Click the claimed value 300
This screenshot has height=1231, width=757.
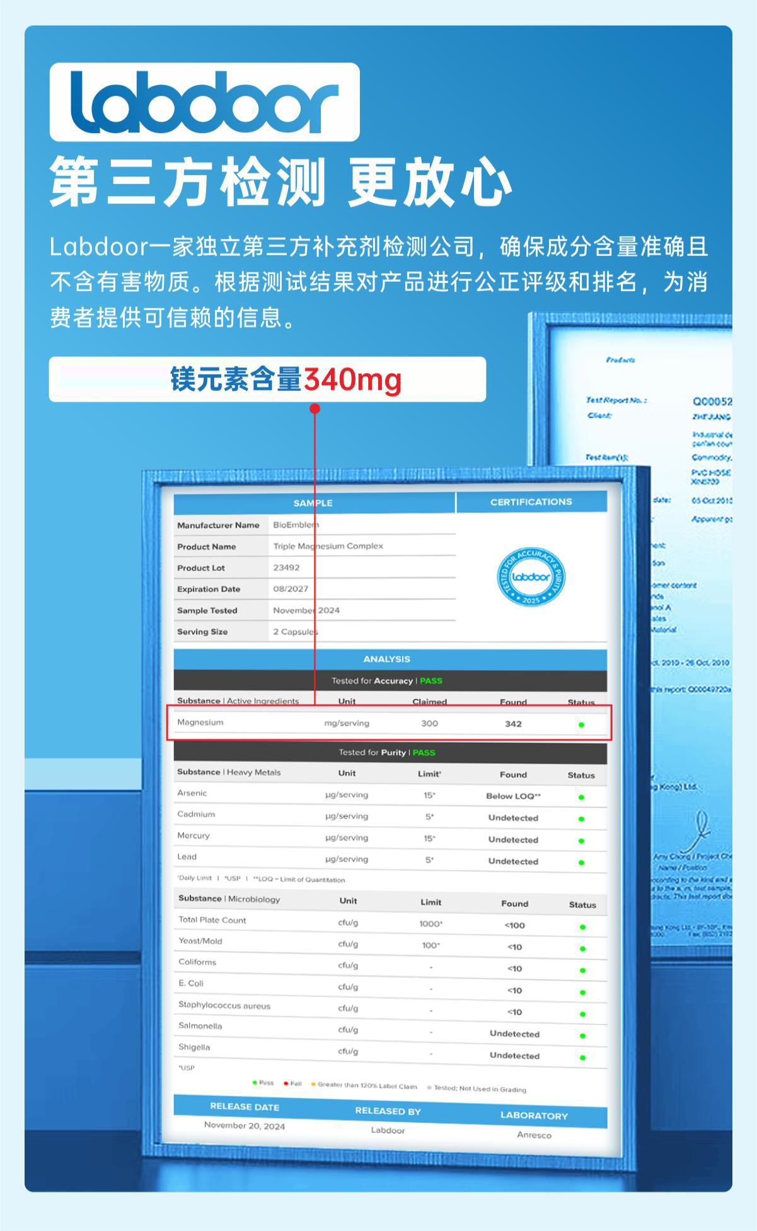(x=429, y=724)
